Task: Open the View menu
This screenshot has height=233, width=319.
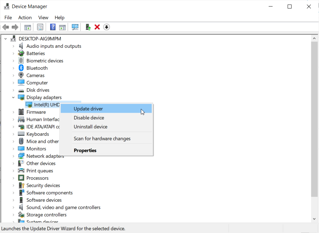Action: (x=43, y=18)
